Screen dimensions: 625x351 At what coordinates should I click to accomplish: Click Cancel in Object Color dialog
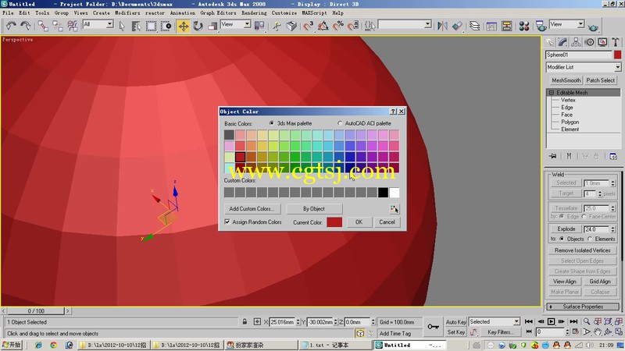(x=387, y=222)
